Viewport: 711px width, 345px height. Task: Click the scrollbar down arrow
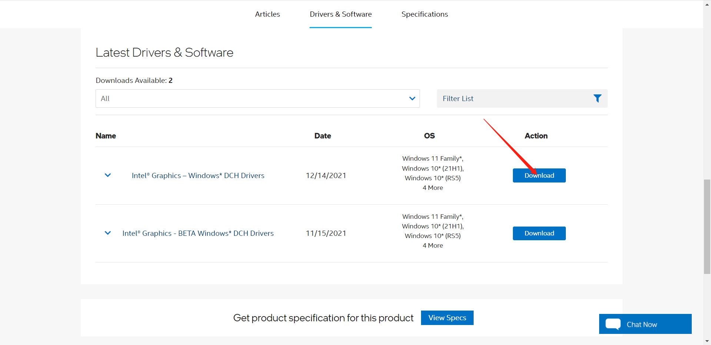[707, 341]
